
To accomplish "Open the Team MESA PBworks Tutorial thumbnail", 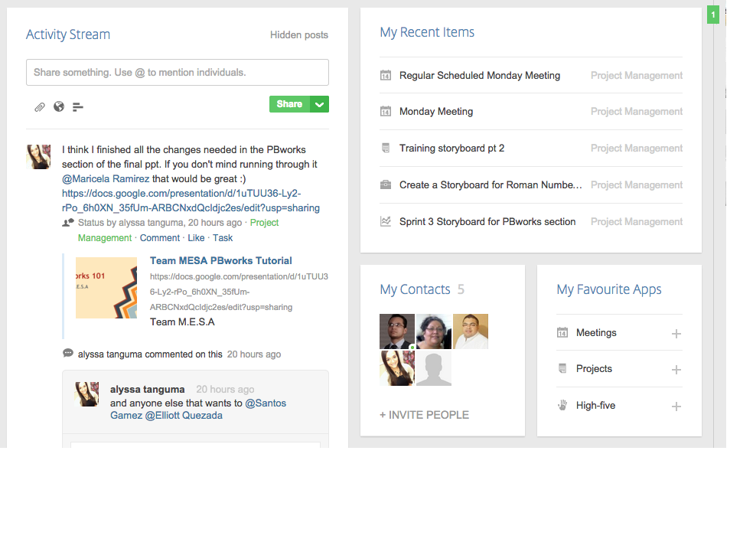I will tap(106, 288).
